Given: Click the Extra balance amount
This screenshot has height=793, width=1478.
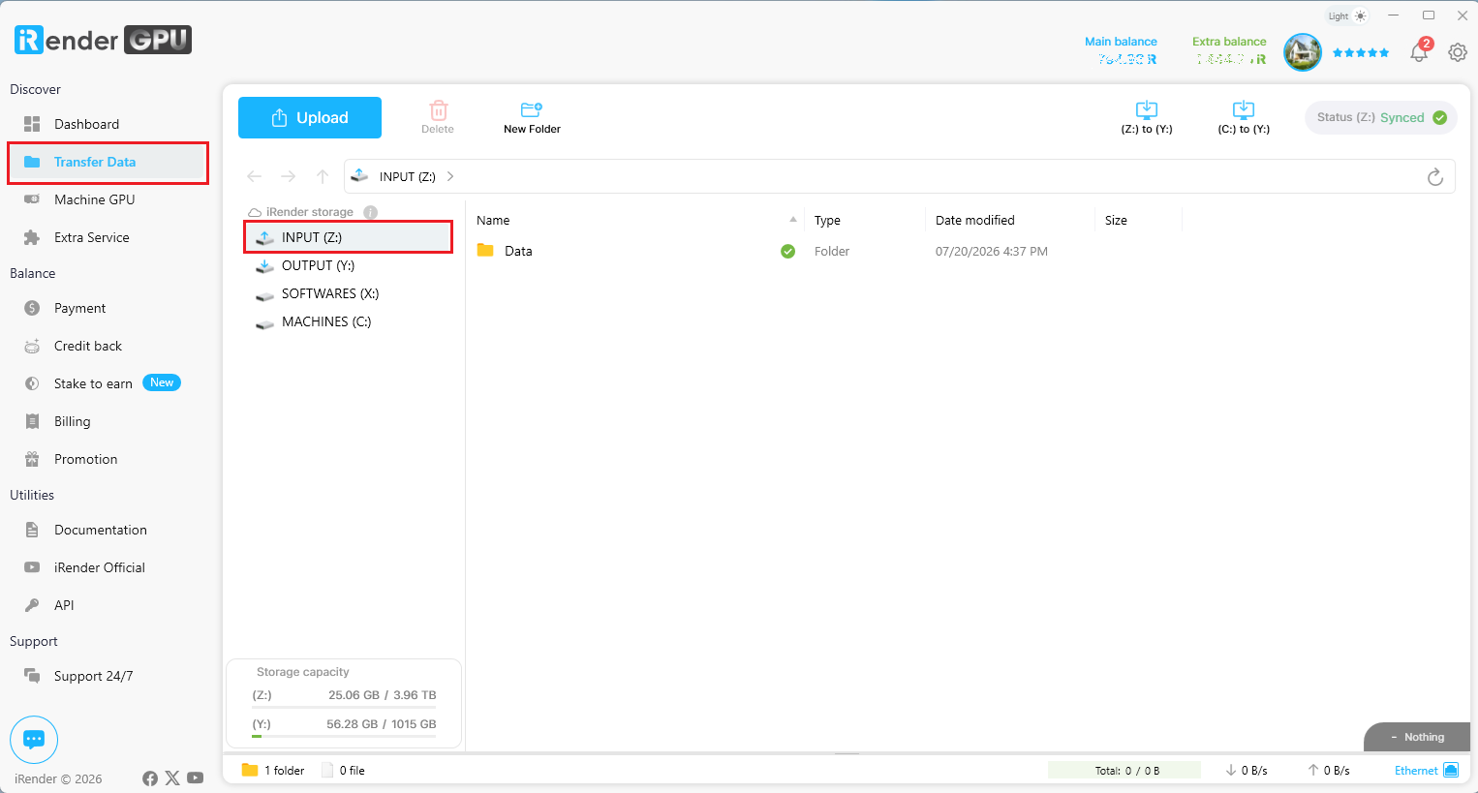Looking at the screenshot, I should point(1231,59).
